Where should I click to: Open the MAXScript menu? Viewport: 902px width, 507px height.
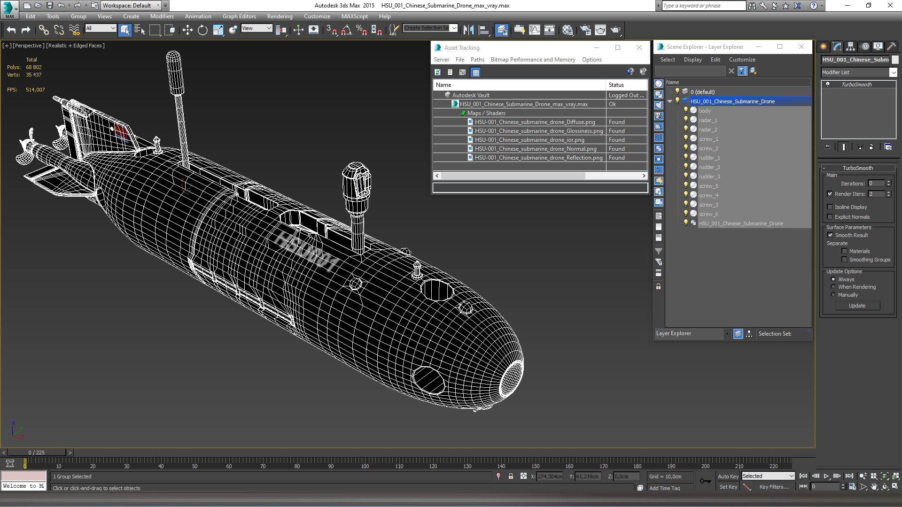coord(355,16)
